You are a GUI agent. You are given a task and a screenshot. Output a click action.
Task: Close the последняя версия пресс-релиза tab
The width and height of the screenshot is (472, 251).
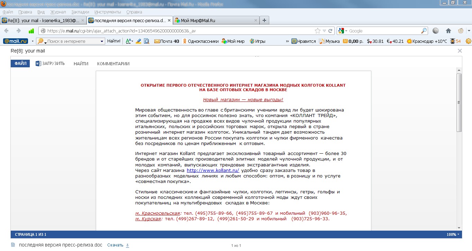[169, 20]
